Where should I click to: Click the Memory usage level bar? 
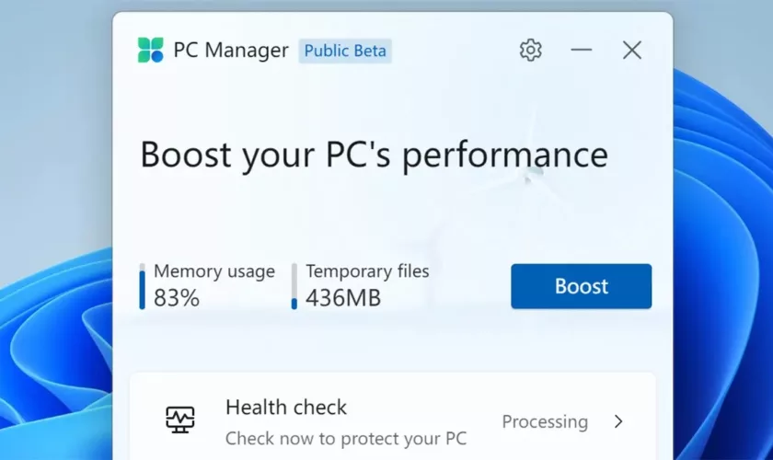pos(143,286)
